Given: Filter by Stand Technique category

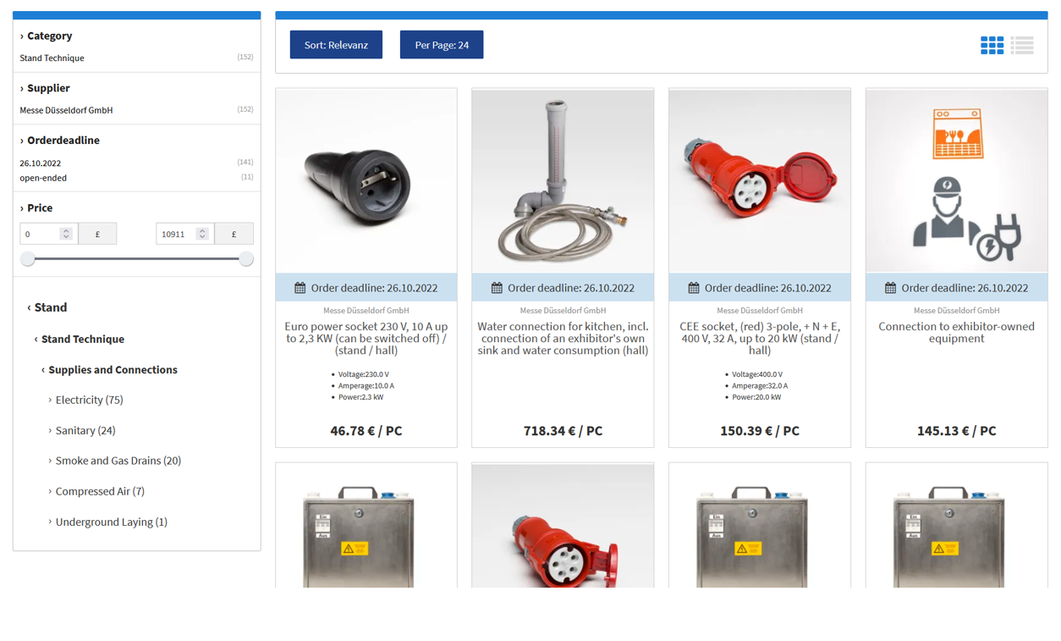Looking at the screenshot, I should (x=52, y=58).
